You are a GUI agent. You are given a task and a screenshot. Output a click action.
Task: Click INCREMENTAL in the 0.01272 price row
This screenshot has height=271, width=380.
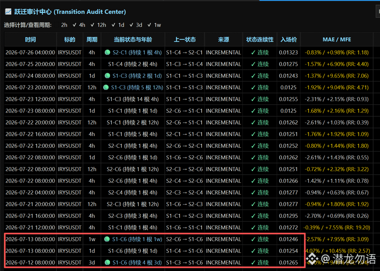tap(223, 228)
